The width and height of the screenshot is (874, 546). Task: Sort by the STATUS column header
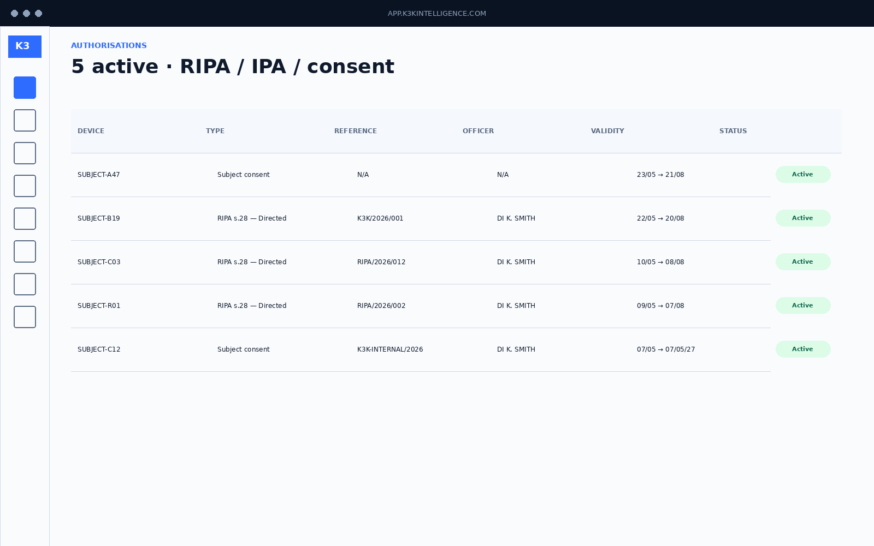[x=733, y=131]
